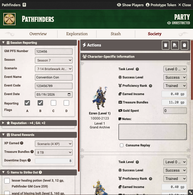Click Ezren's character portrait

[100, 98]
